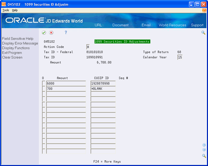Click the Tax ID value 109910991
The image size is (208, 166).
tap(94, 57)
